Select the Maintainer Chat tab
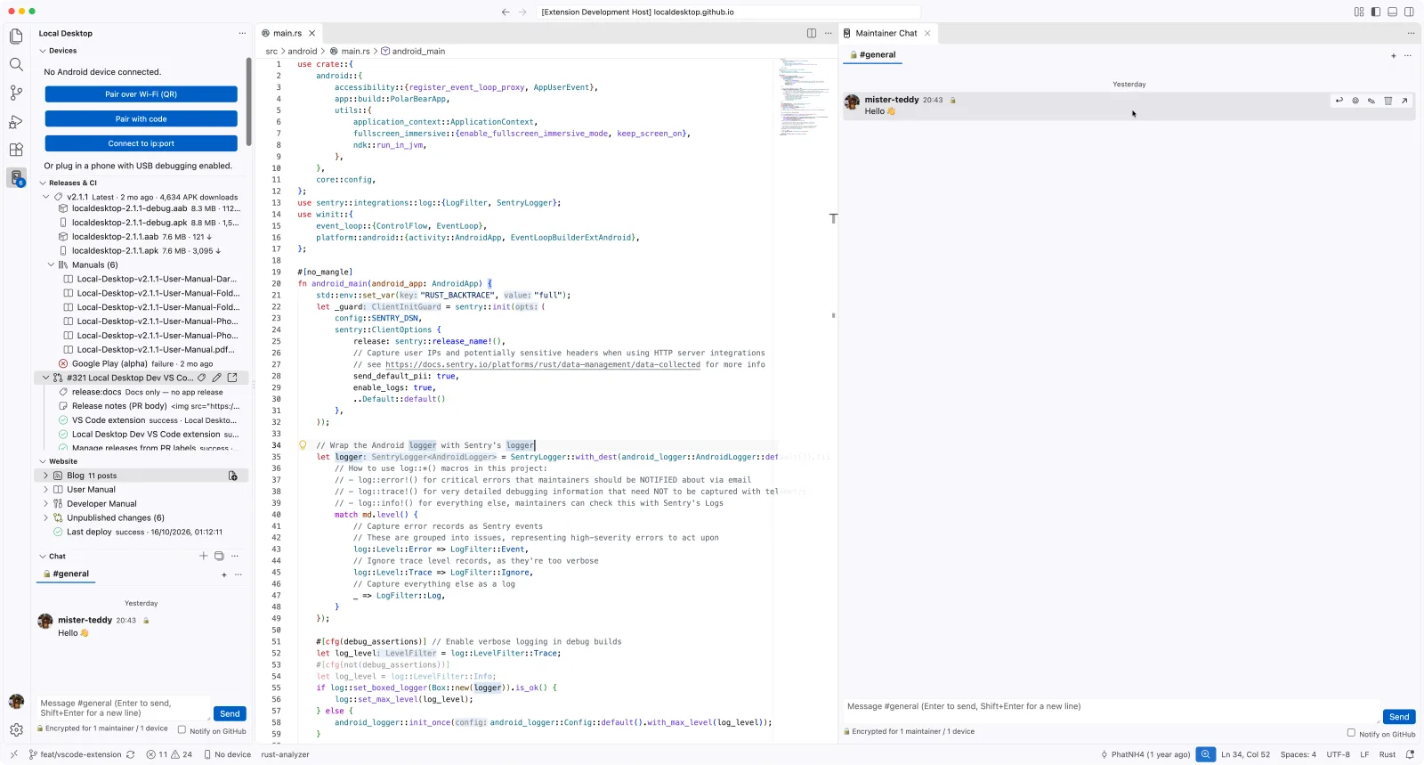This screenshot has width=1424, height=765. click(886, 33)
